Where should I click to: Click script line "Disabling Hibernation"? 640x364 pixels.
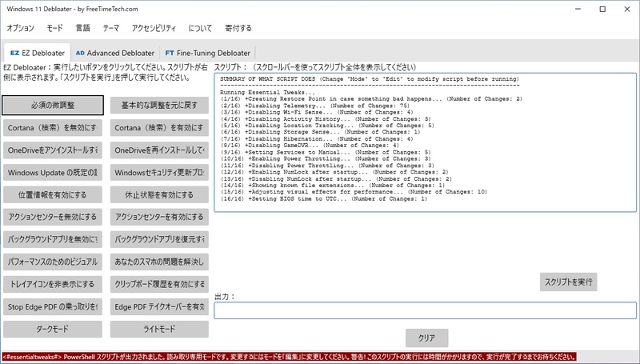[x=317, y=138]
